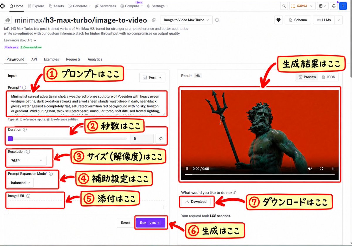Click the info icon next to Prompt
Screen dimensions: 352x246
(x=24, y=87)
